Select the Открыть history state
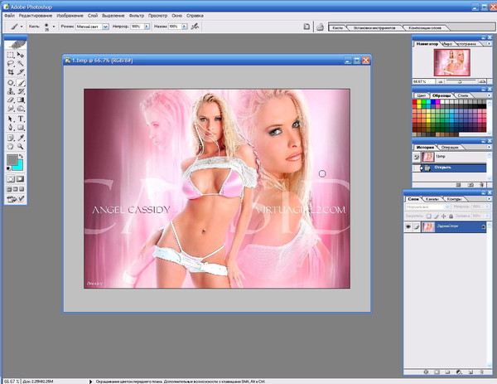 coord(450,168)
